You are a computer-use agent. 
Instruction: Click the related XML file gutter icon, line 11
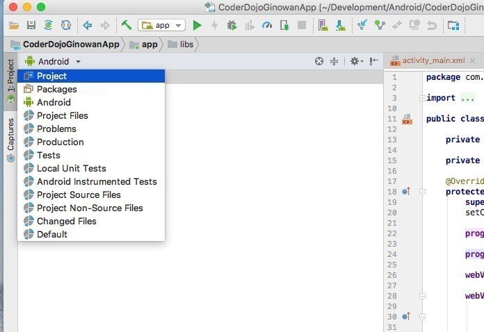[x=408, y=119]
